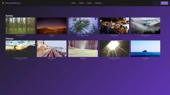Click the year under Black Mirror
Screen dimensions: 170x95
coord(145,37)
